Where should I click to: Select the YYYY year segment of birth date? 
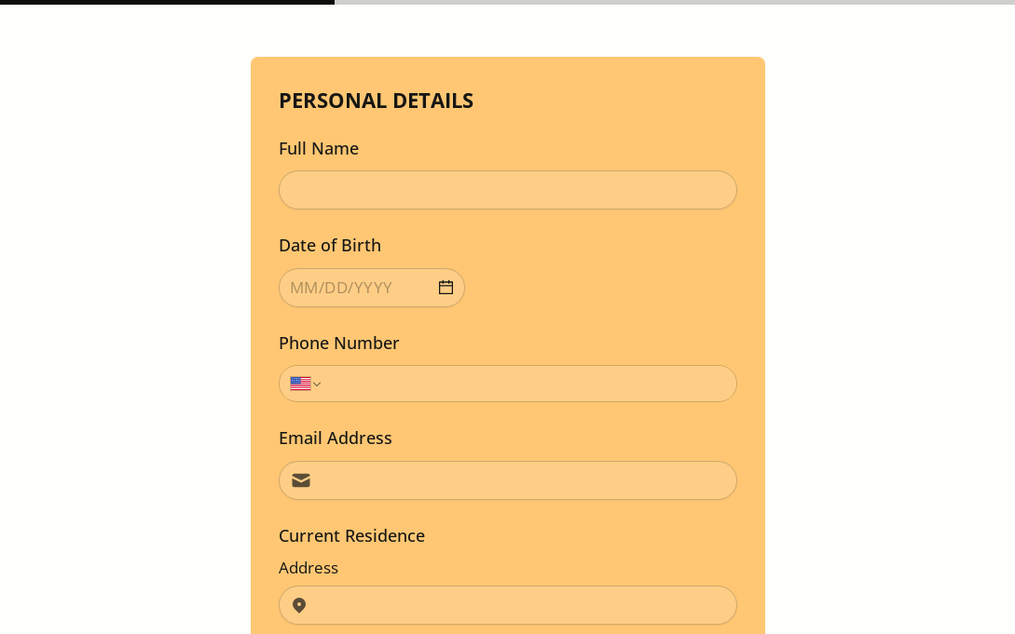[373, 288]
